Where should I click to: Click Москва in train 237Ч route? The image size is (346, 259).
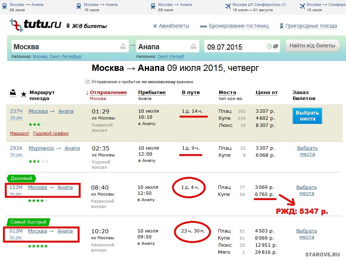coord(38,111)
